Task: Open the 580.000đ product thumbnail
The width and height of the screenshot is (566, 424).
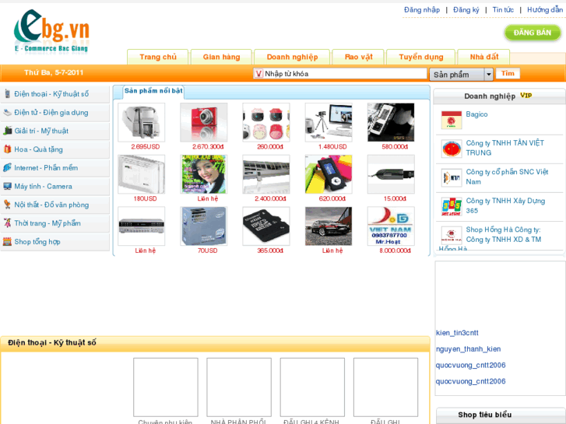Action: click(391, 122)
